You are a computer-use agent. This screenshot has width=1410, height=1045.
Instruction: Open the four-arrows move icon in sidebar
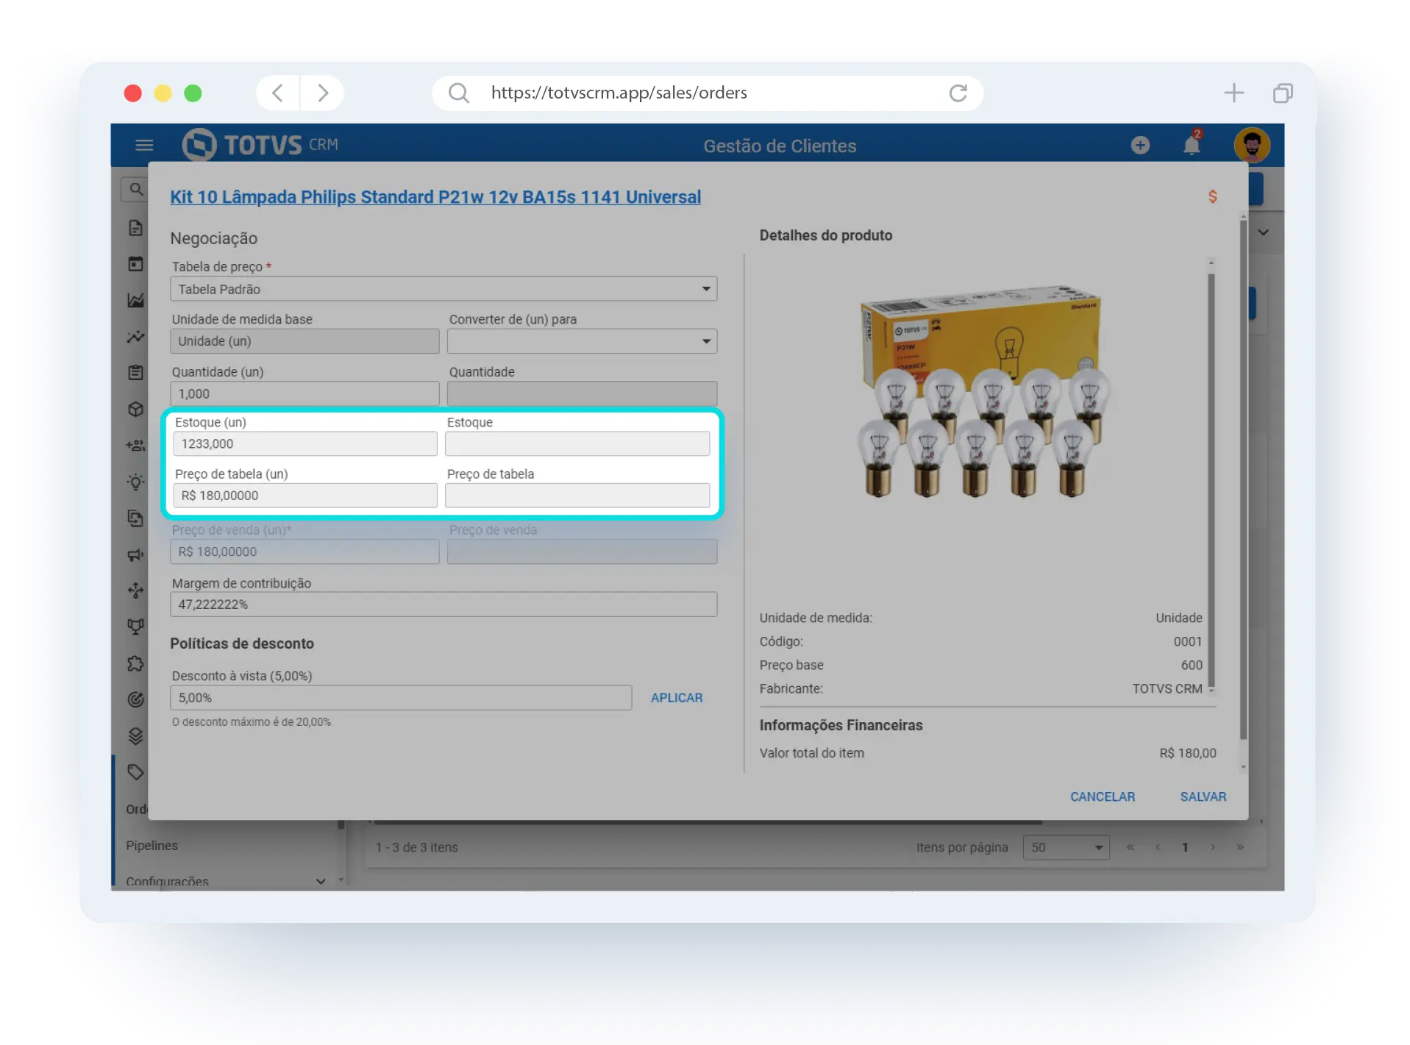(x=136, y=590)
